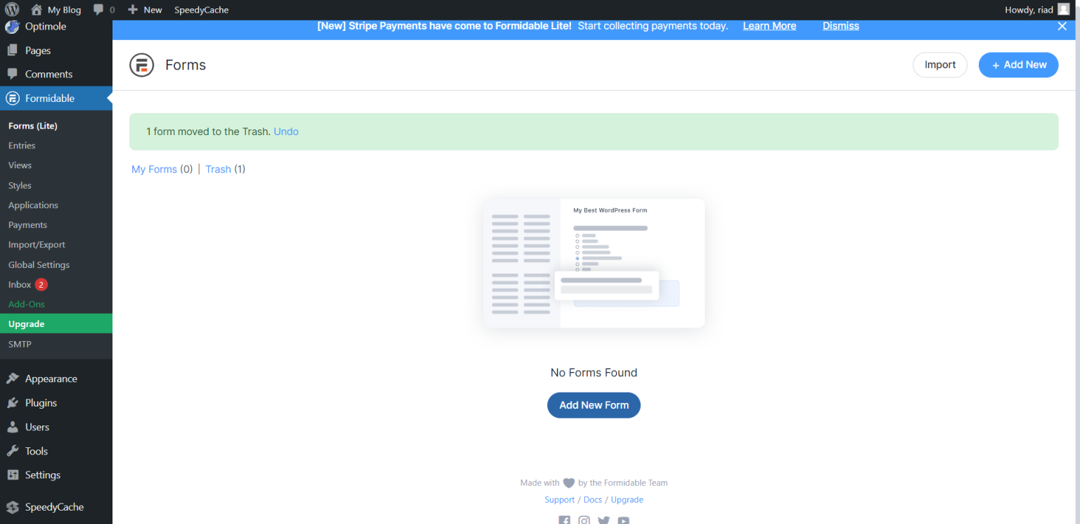Visit Formidable's Facebook page via footer icon

pyautogui.click(x=565, y=520)
